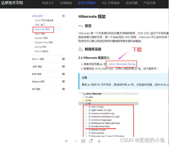Image resolution: width=169 pixels, height=145 pixels.
Task: Expand the Python 语言 section list icon
Action: [63, 81]
